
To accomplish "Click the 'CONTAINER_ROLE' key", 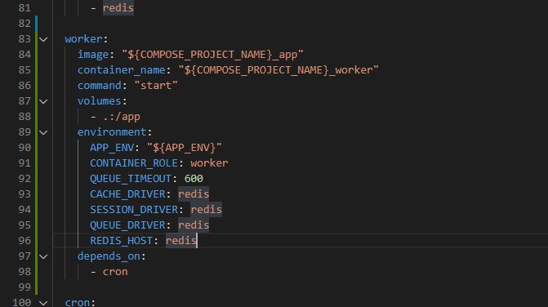I will [x=134, y=163].
